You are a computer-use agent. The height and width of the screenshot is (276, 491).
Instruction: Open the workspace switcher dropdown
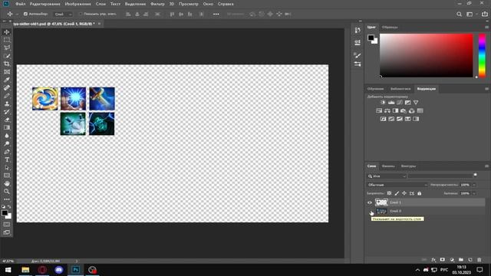tap(471, 14)
